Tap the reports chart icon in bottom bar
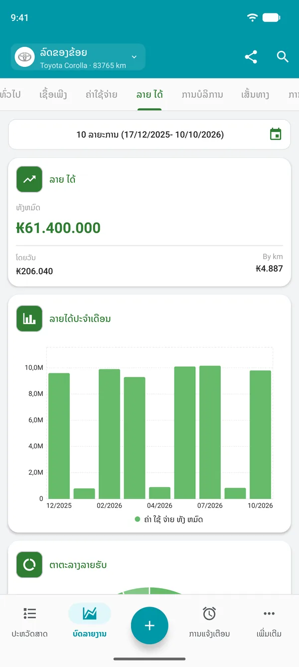The image size is (299, 667). 90,614
